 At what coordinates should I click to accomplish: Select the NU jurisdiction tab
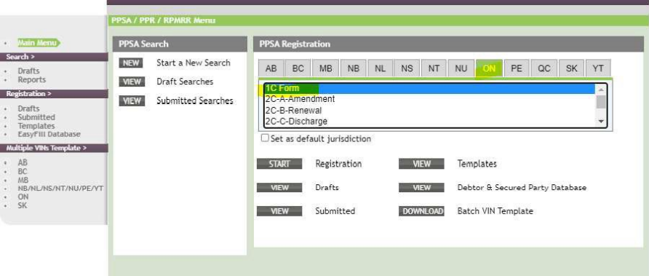pos(461,68)
